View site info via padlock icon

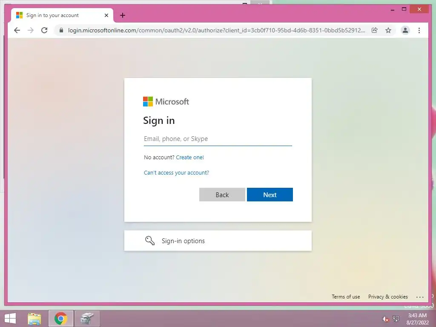[x=61, y=30]
